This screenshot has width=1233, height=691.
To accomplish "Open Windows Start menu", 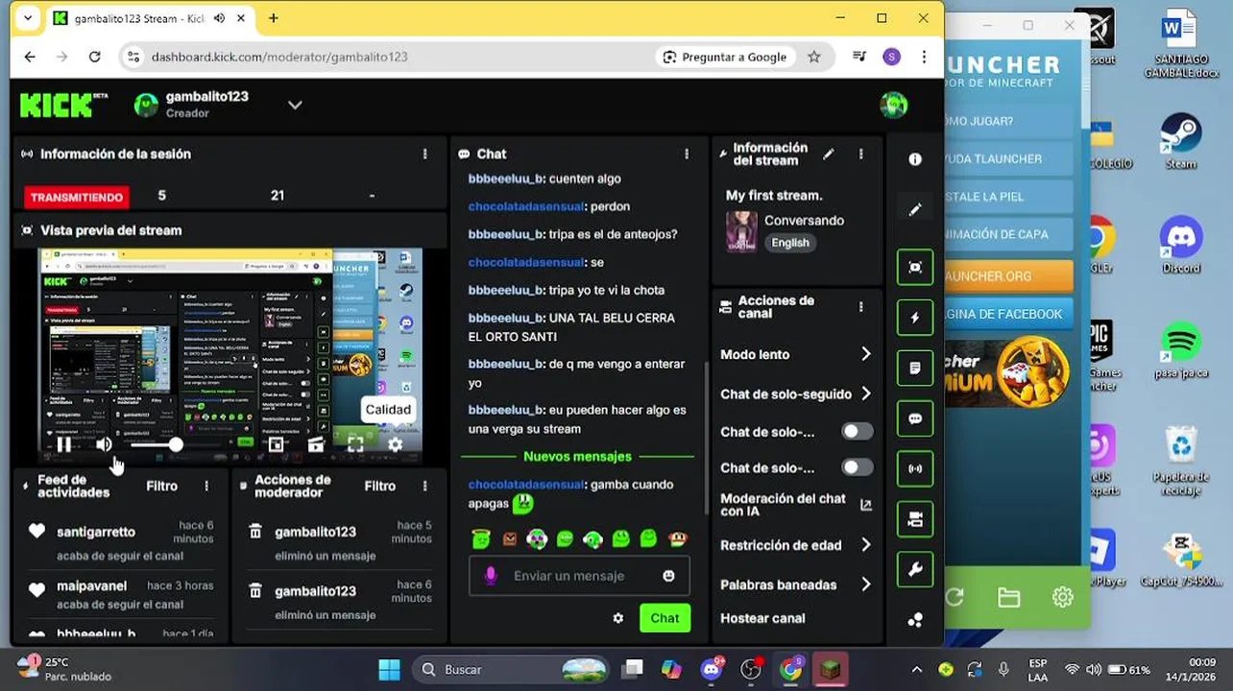I will point(389,670).
